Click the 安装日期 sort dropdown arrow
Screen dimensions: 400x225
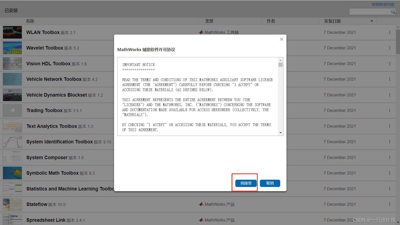pyautogui.click(x=372, y=21)
